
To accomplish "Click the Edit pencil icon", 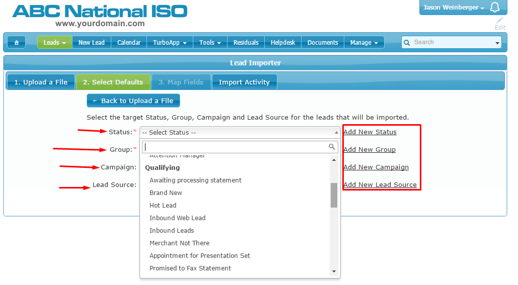I will 500,21.
